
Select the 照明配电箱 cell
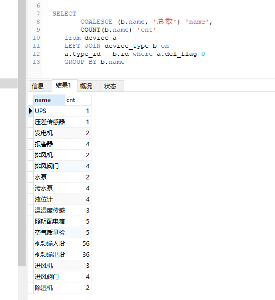[x=49, y=222]
